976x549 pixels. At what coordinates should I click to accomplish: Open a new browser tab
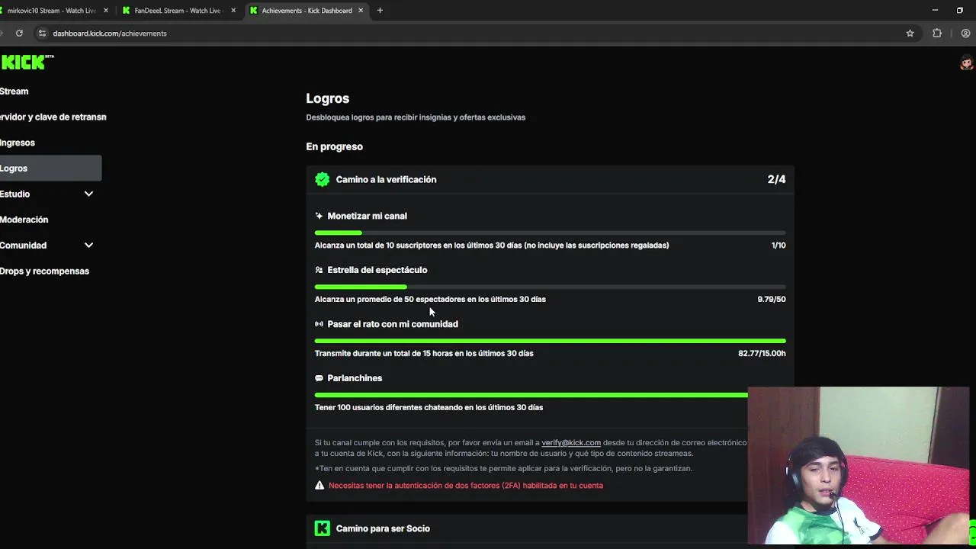(380, 11)
